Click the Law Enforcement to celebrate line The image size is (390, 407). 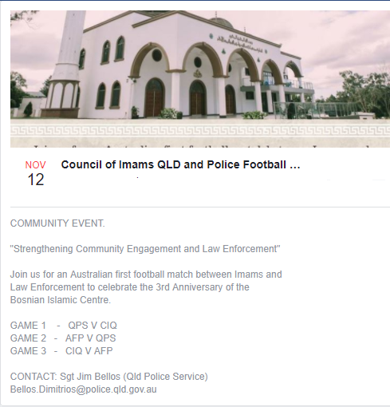coord(130,287)
